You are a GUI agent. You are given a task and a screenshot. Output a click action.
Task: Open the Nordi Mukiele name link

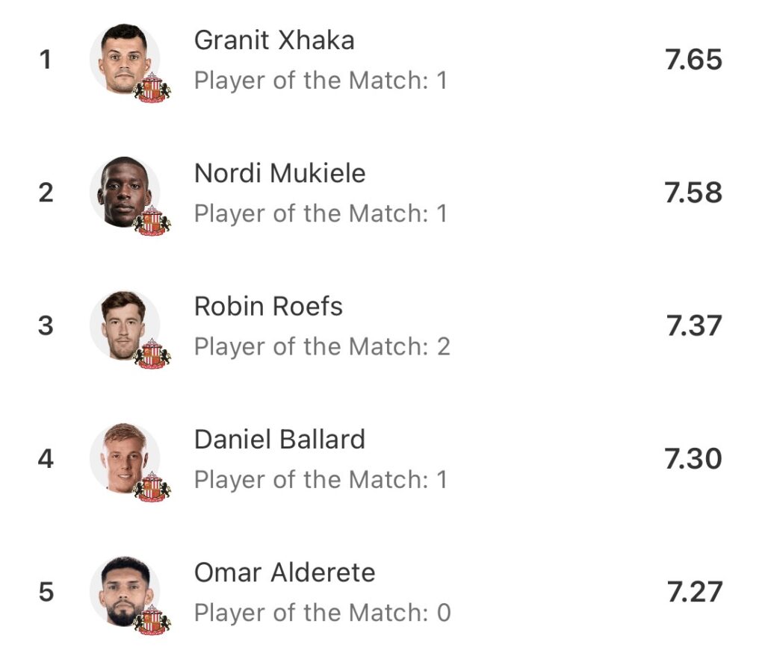click(x=280, y=173)
